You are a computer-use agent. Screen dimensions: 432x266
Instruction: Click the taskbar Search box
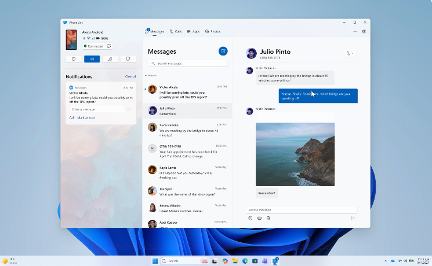(x=184, y=261)
